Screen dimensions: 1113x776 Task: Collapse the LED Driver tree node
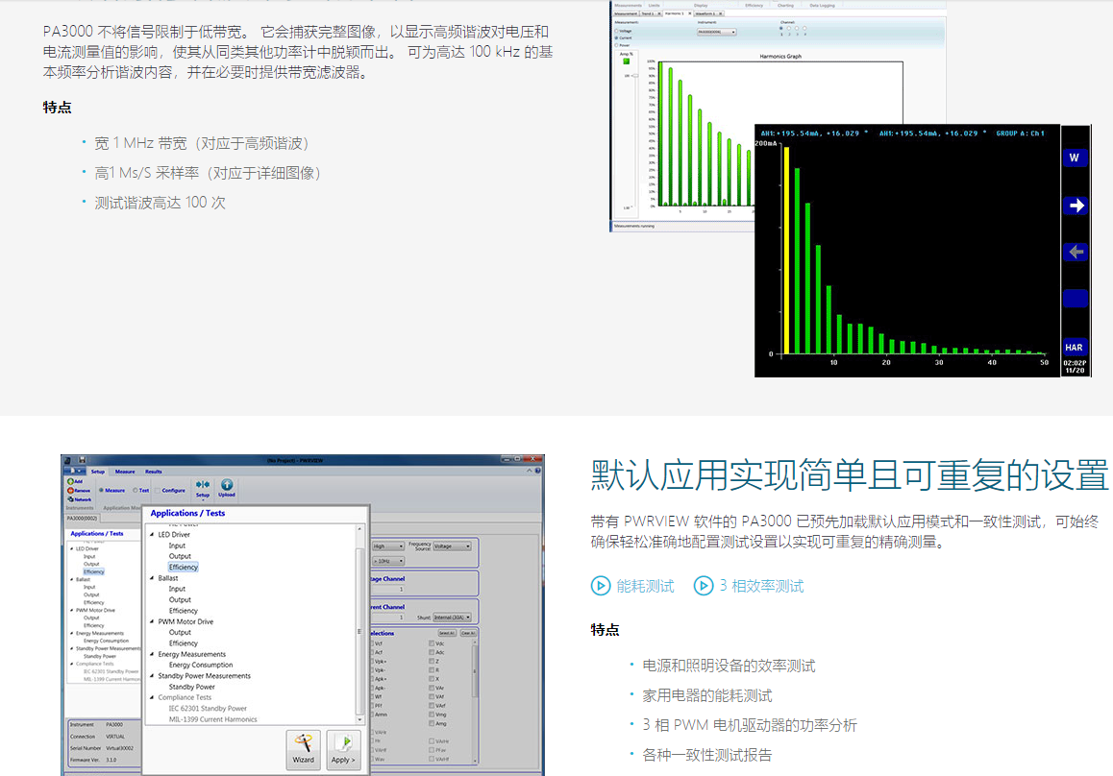[152, 535]
